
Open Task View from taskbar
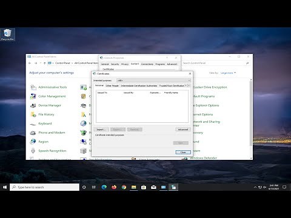(x=94, y=187)
